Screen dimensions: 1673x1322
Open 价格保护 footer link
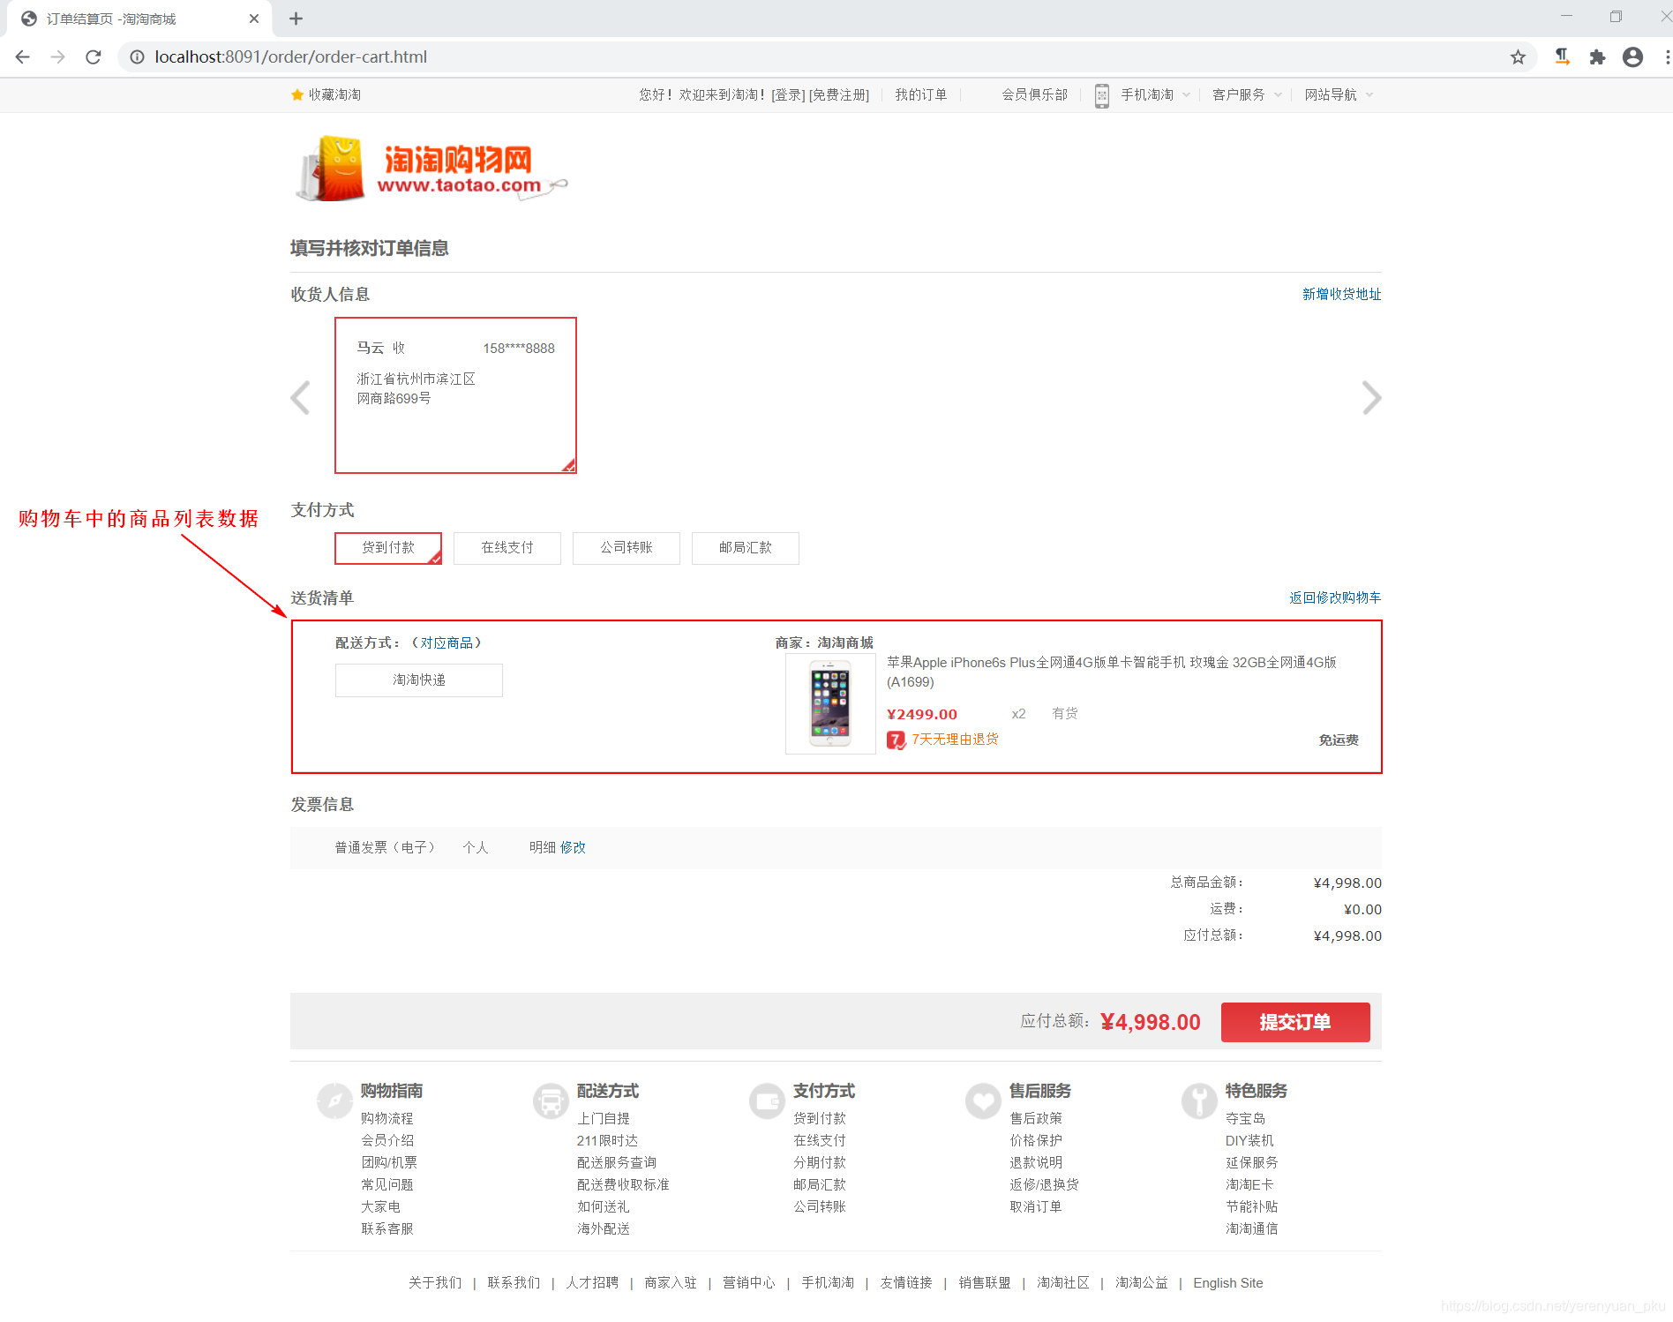coord(1036,1141)
